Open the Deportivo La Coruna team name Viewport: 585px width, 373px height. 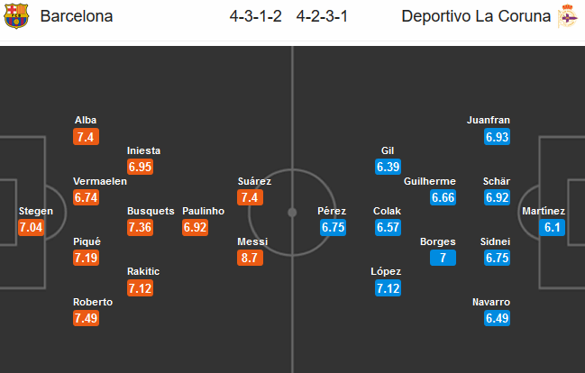(x=476, y=16)
